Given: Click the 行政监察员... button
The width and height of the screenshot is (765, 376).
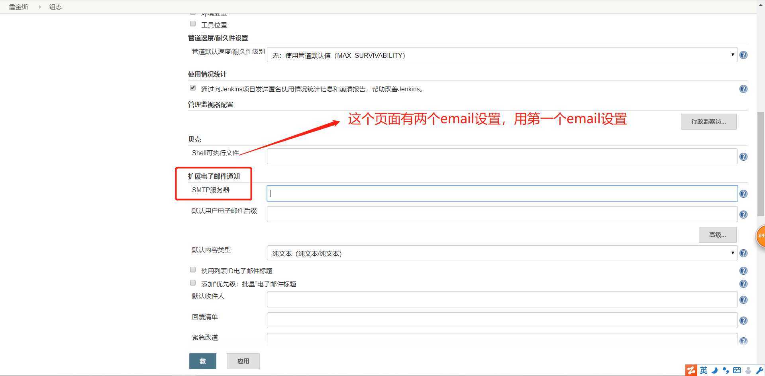Looking at the screenshot, I should (x=708, y=122).
